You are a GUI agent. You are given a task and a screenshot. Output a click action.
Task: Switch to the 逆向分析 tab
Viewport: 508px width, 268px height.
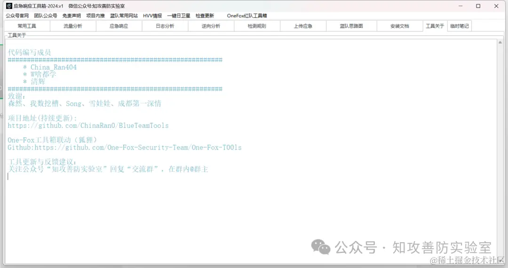point(211,26)
